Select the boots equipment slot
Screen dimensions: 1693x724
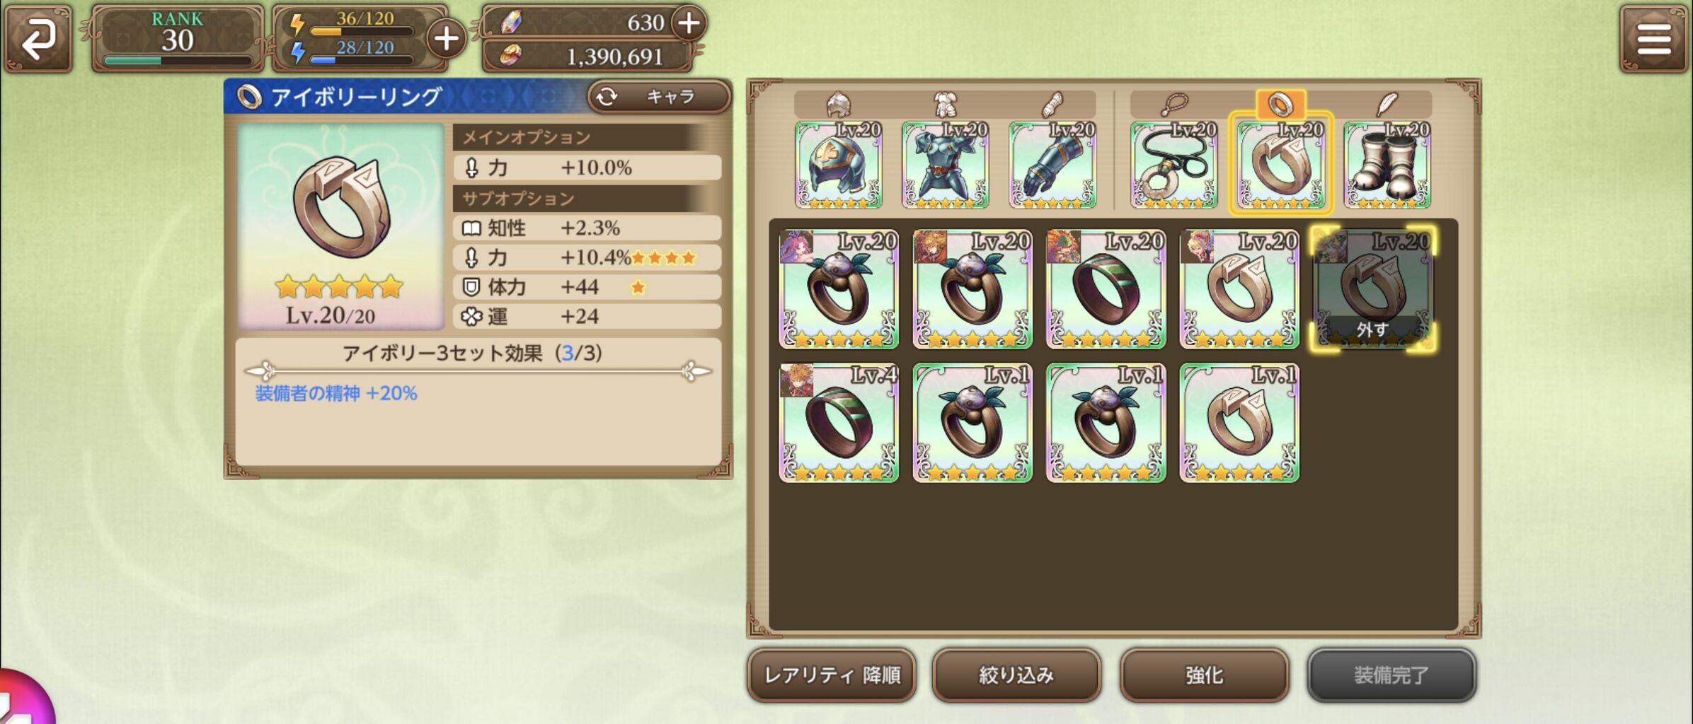pos(1387,165)
